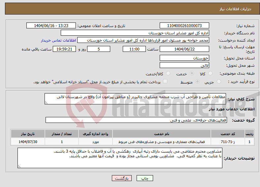Click the گروه خدمت field
The image size is (260, 187).
(x=136, y=120)
